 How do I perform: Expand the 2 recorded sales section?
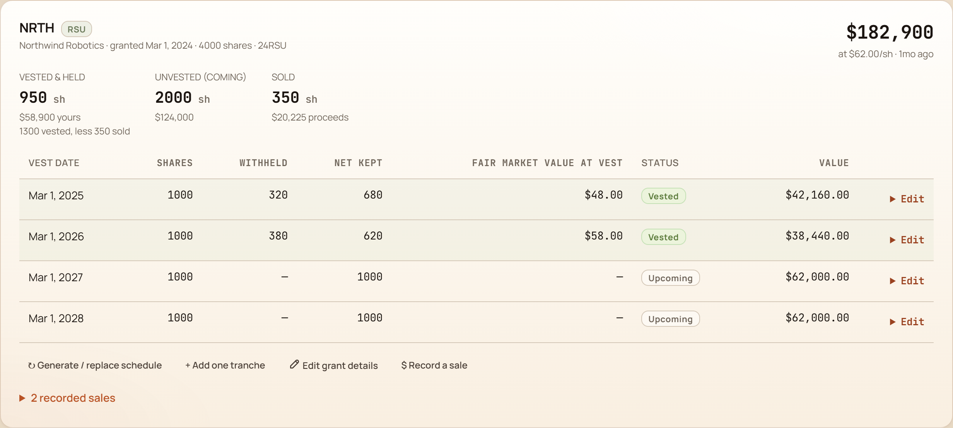67,398
